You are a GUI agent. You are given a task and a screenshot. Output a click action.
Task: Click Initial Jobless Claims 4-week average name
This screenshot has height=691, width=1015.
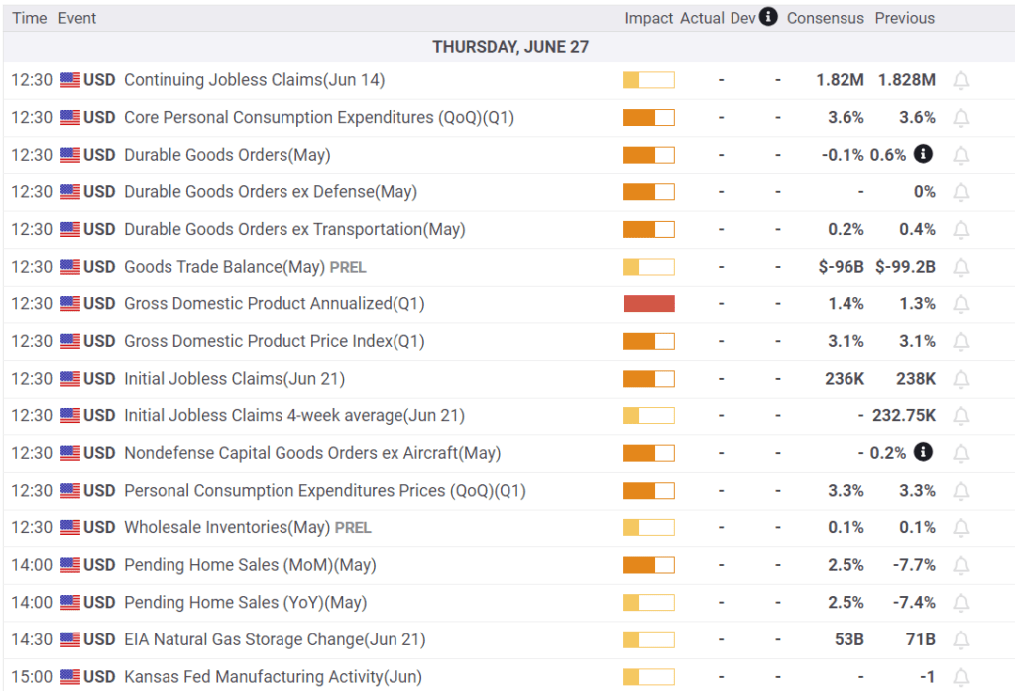click(x=294, y=415)
